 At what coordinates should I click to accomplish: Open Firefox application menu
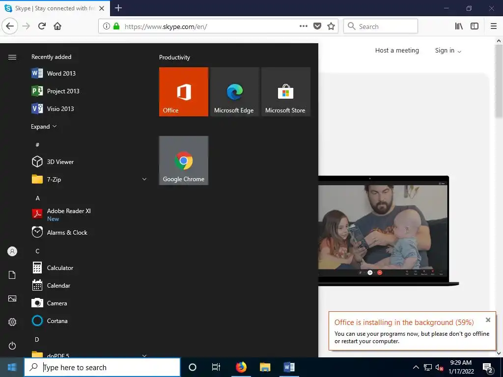[x=494, y=27]
